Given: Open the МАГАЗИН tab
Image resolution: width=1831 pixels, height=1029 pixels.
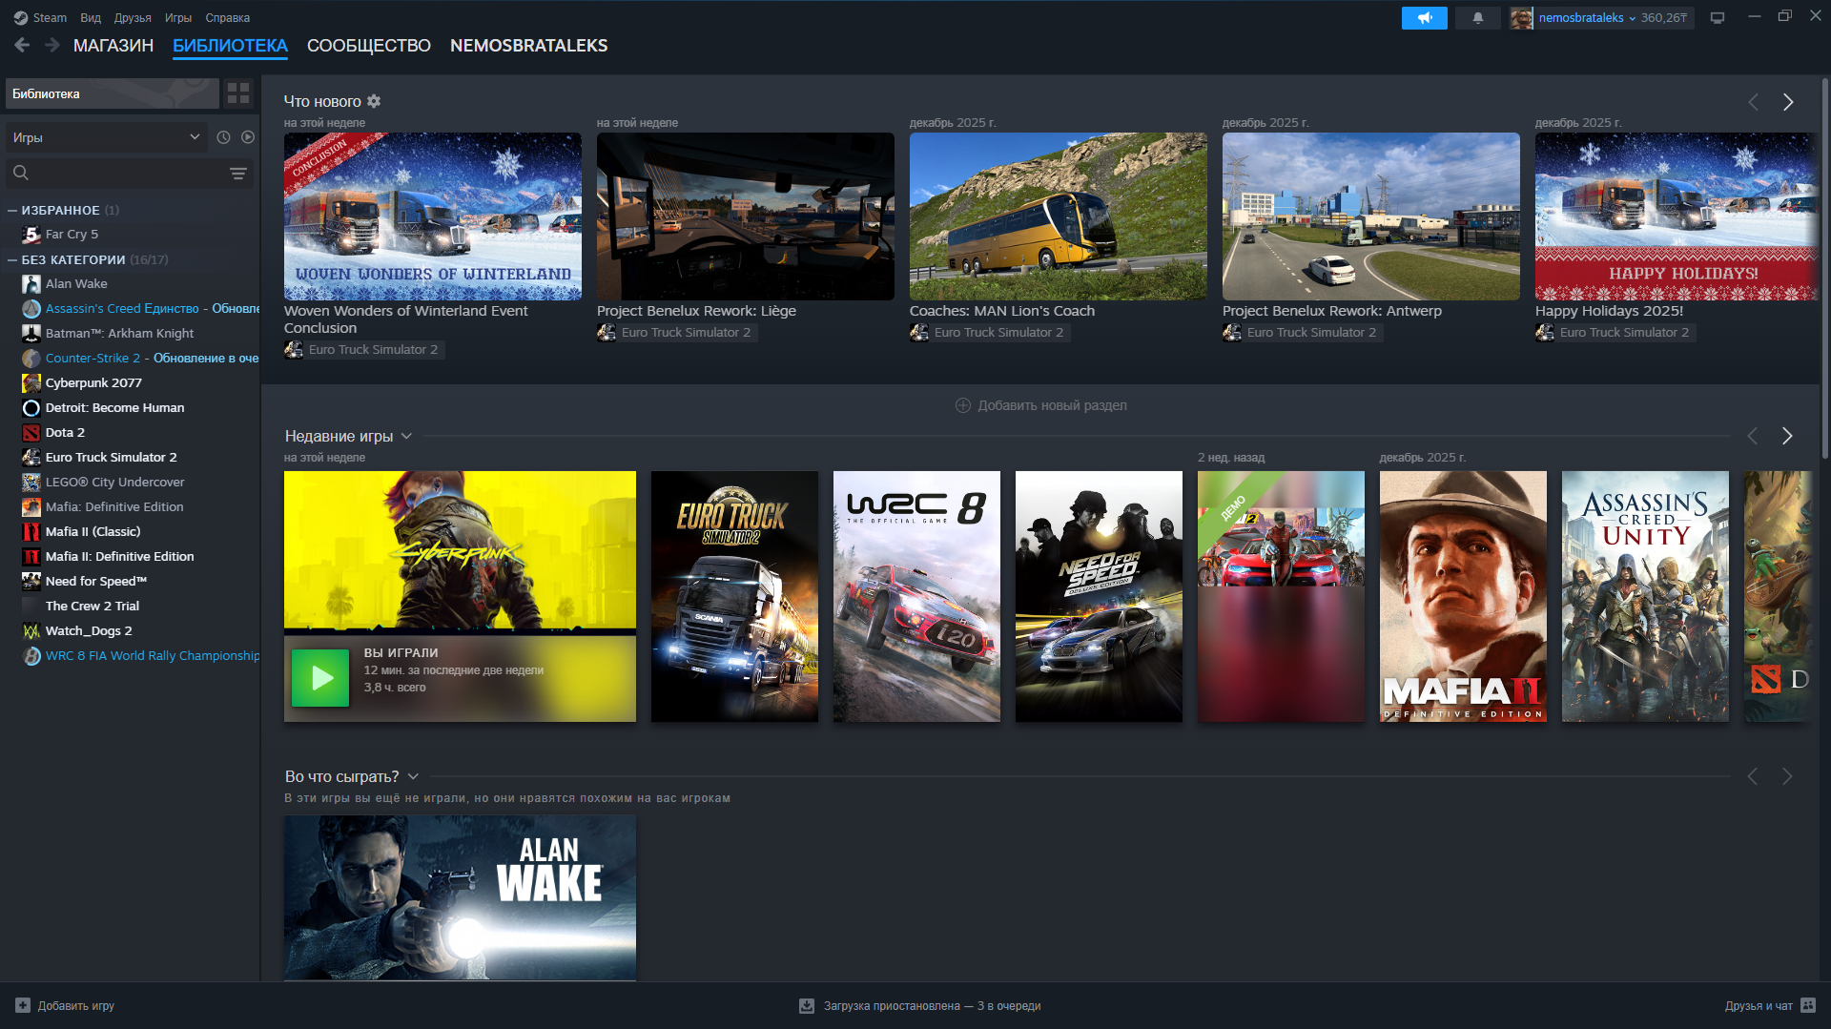Looking at the screenshot, I should [x=113, y=46].
